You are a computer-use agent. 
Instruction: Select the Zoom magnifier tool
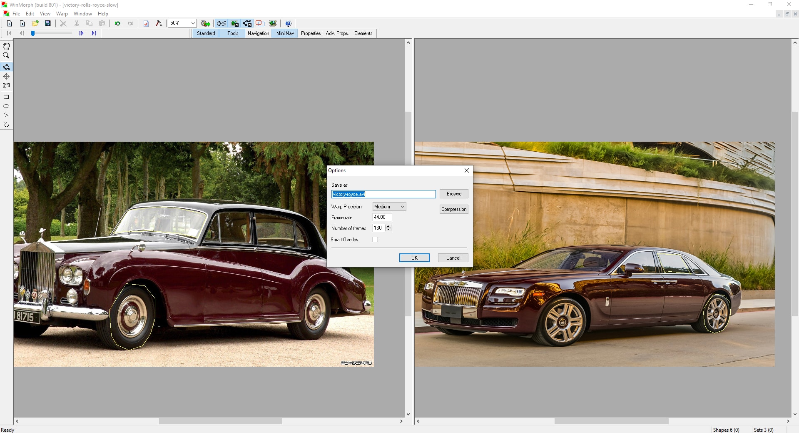pyautogui.click(x=6, y=55)
